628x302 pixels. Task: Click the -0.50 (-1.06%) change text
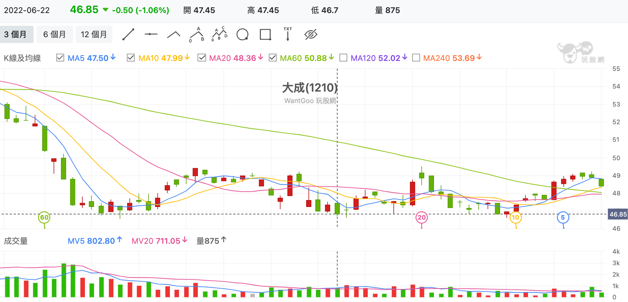pyautogui.click(x=140, y=10)
